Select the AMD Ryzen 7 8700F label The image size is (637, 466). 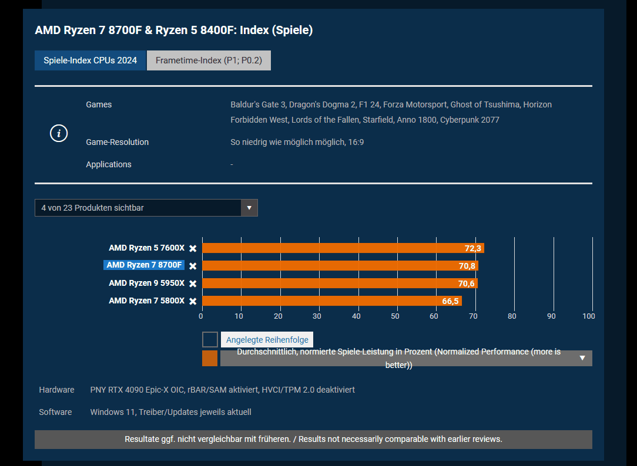144,265
